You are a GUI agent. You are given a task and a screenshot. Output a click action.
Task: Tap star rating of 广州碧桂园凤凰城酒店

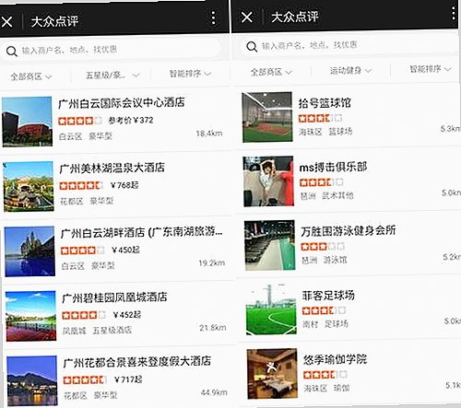(84, 315)
